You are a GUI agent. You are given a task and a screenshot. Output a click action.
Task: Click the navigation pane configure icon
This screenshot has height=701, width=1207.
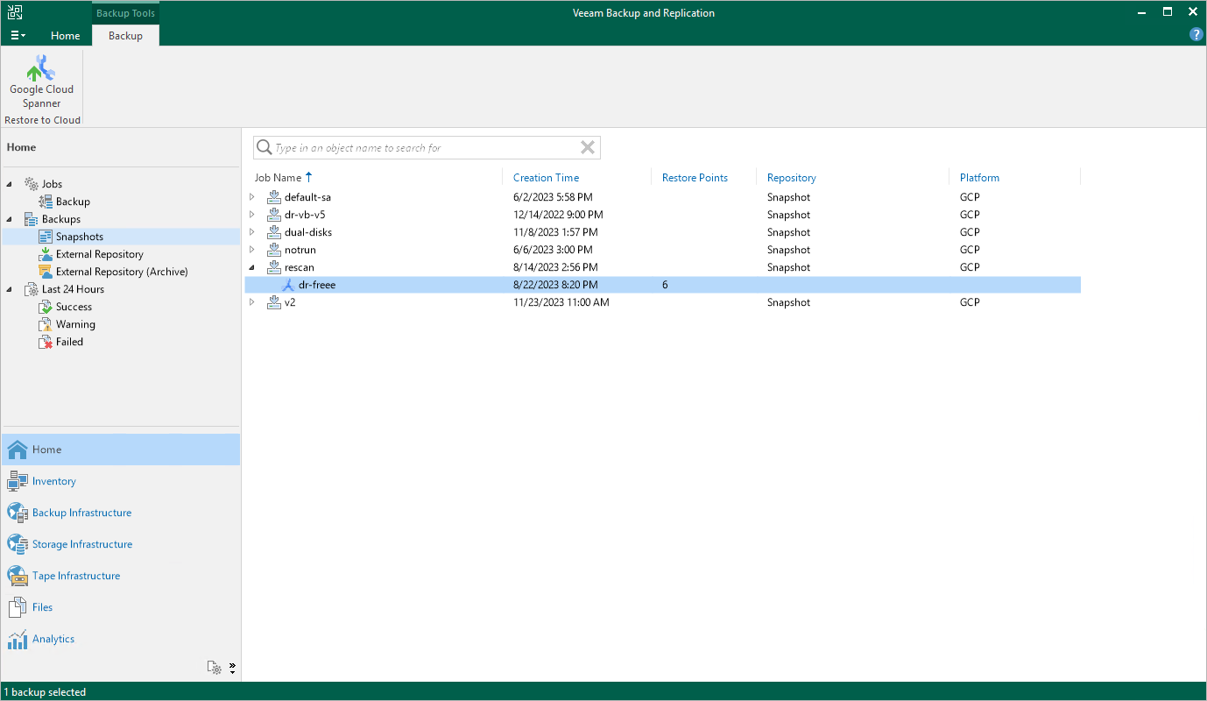pyautogui.click(x=214, y=668)
